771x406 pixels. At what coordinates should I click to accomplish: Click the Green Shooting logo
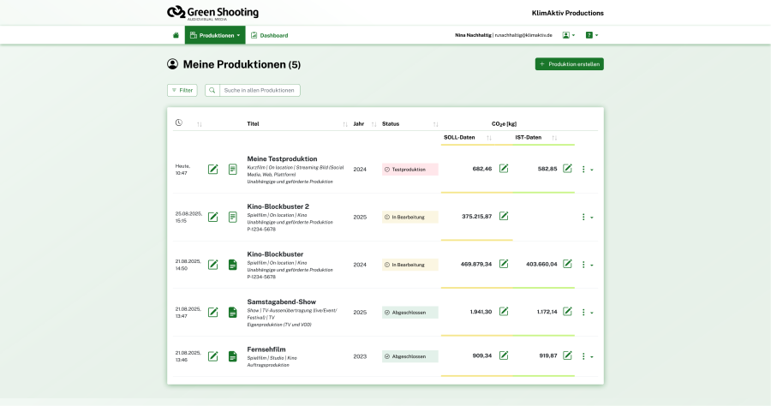tap(212, 12)
